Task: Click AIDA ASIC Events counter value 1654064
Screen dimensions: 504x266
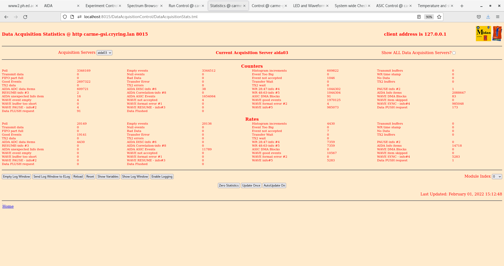Action: pyautogui.click(x=209, y=96)
